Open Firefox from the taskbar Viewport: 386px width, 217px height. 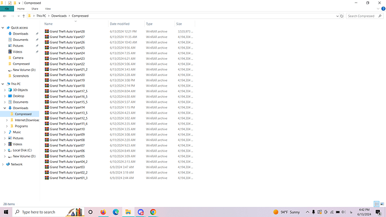pyautogui.click(x=103, y=212)
